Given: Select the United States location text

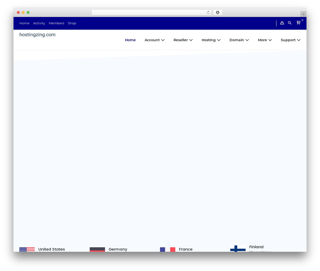Looking at the screenshot, I should [x=51, y=249].
